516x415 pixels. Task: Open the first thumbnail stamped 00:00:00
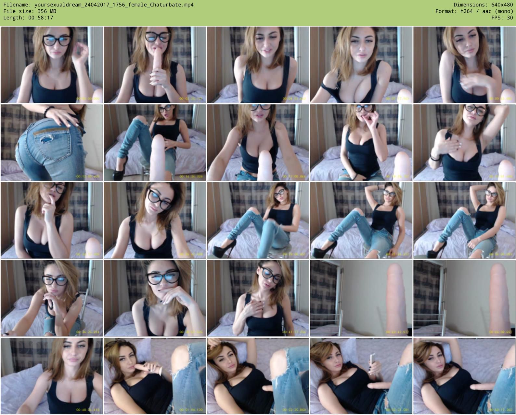click(x=52, y=65)
